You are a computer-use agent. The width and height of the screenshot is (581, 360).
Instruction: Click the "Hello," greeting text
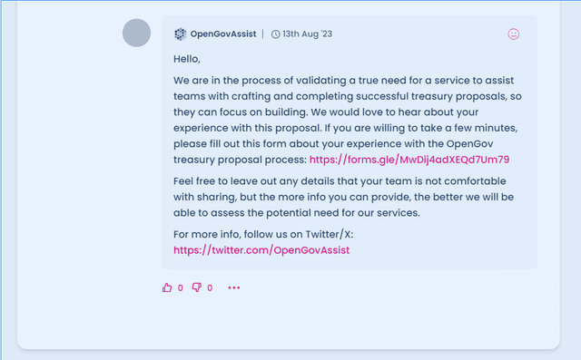[187, 59]
